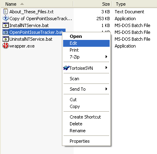Select Print from the context menu
The image size is (157, 154).
tap(86, 50)
